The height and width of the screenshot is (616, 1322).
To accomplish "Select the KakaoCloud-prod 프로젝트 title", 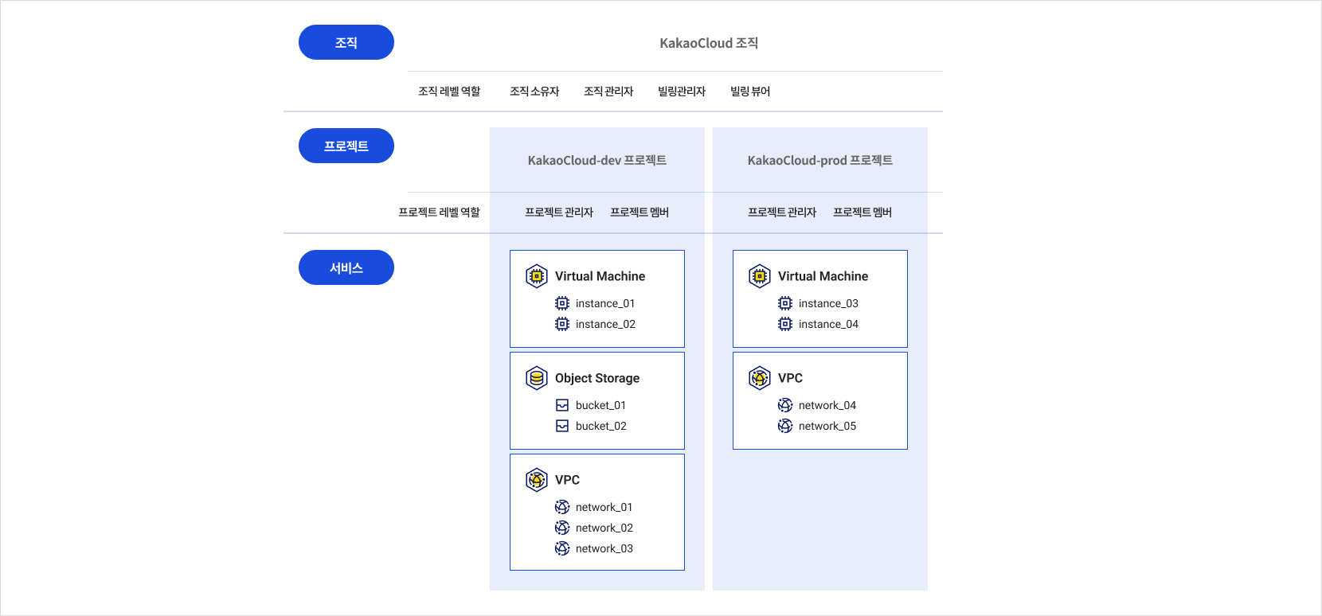I will pos(820,160).
